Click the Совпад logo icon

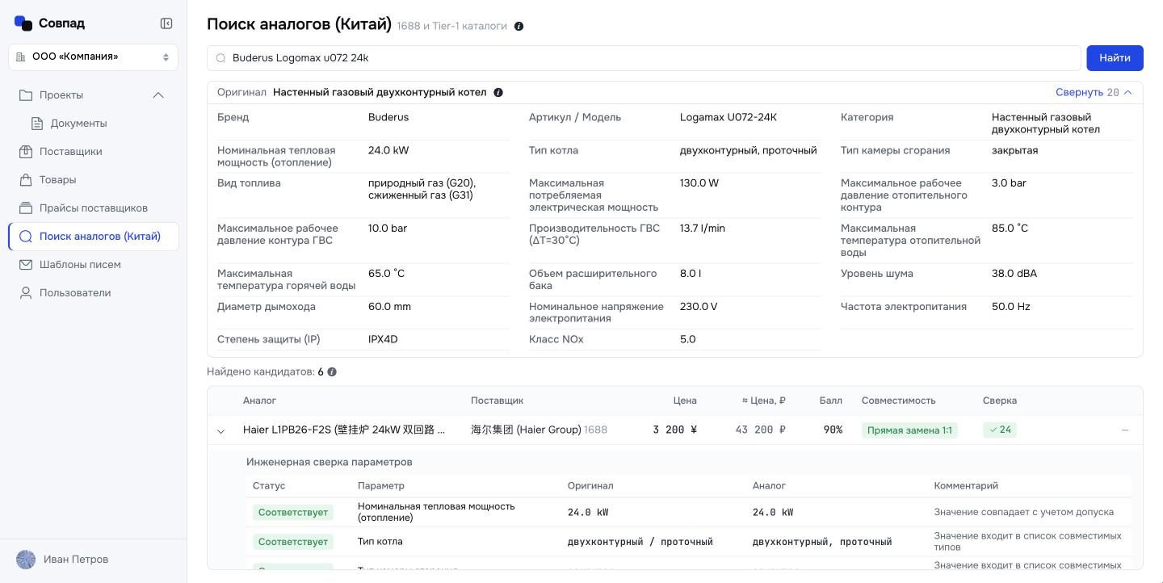coord(23,23)
